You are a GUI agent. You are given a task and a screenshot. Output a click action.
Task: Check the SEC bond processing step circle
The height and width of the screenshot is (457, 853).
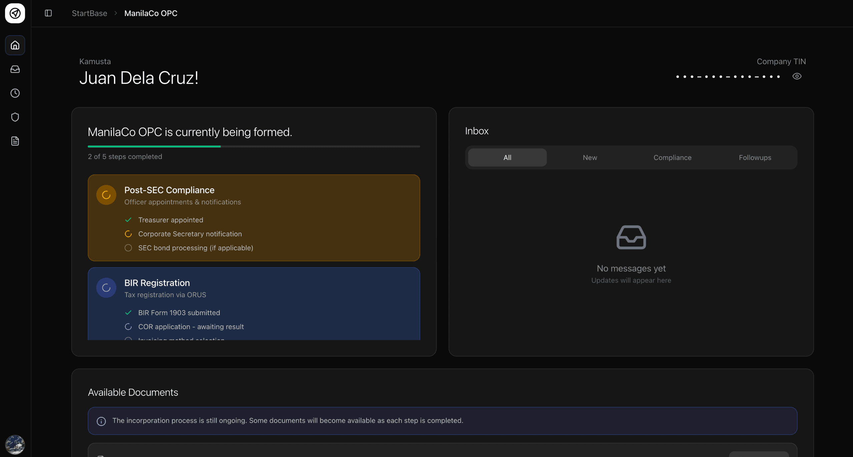(x=128, y=248)
